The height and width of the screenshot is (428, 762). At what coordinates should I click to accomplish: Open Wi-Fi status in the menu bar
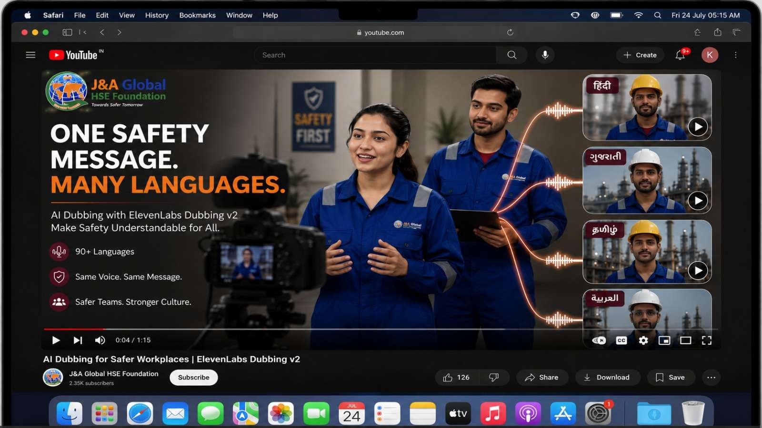[638, 15]
